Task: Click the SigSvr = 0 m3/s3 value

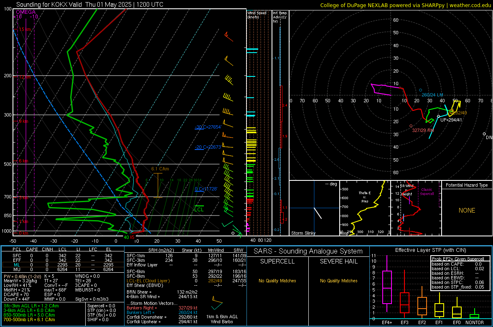Action: tap(92, 299)
